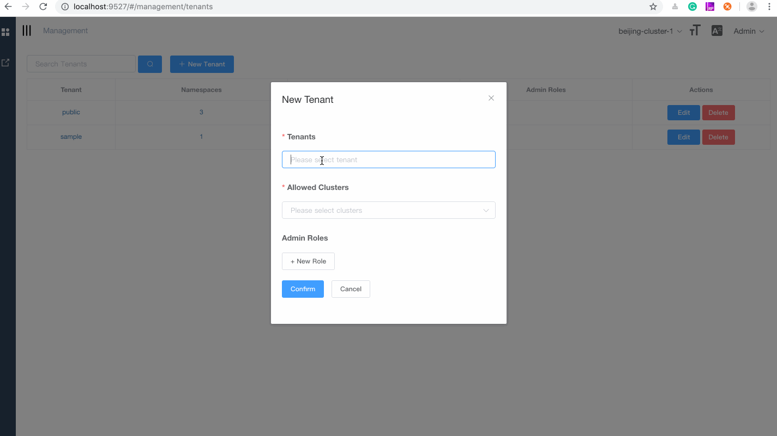
Task: Delete the sample tenant
Action: click(718, 137)
